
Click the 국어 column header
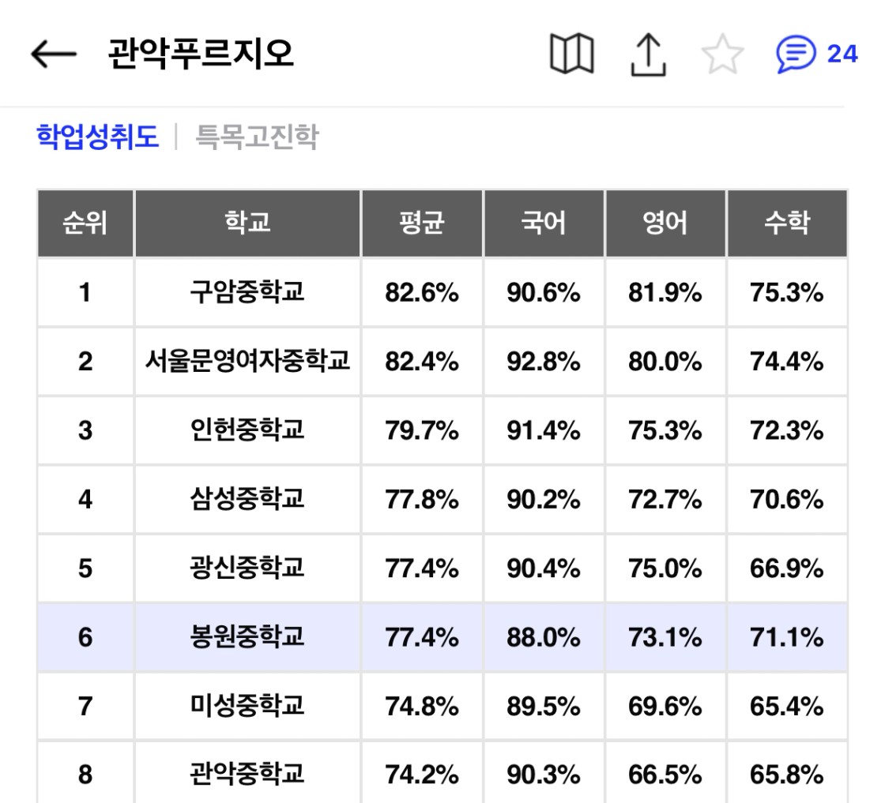[544, 223]
